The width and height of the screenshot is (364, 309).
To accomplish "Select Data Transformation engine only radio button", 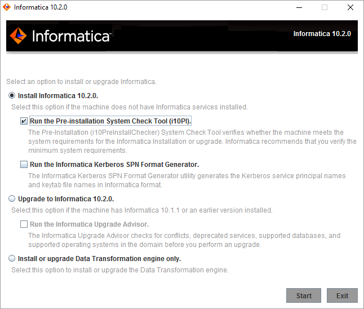I will (x=12, y=258).
